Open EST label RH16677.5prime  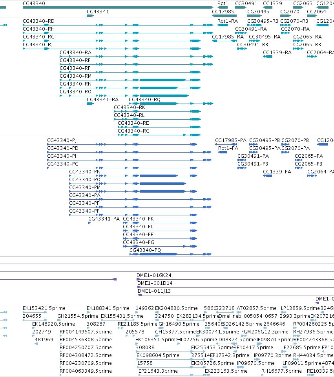[x=281, y=371]
